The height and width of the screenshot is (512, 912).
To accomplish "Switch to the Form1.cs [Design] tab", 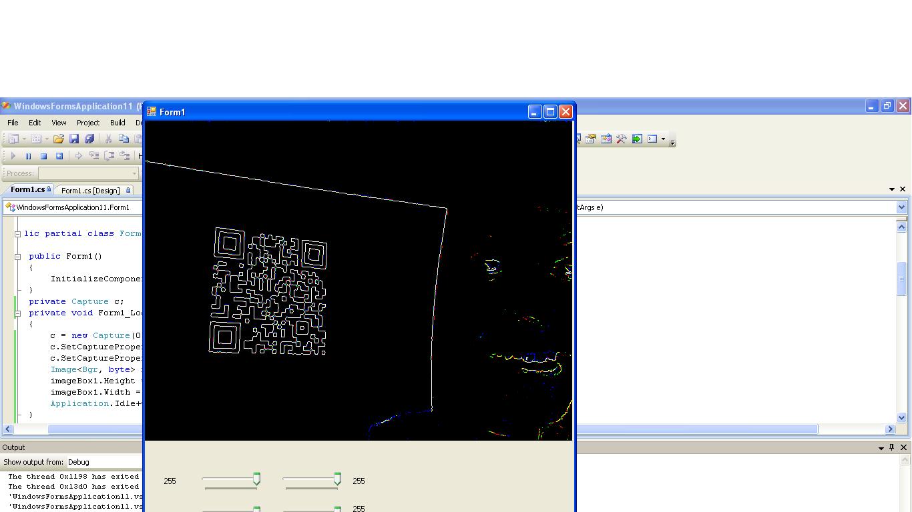I will [x=94, y=190].
